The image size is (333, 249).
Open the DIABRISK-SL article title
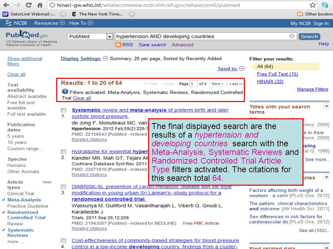tap(152, 193)
